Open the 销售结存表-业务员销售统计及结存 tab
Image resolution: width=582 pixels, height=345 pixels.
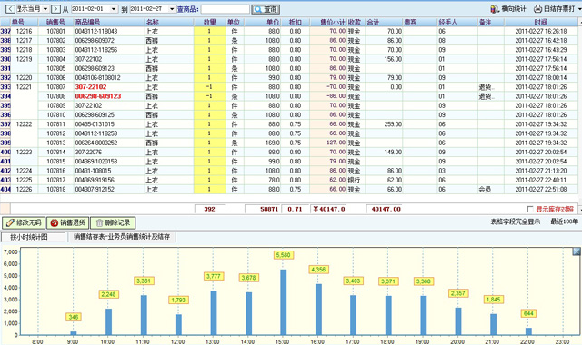tap(122, 237)
